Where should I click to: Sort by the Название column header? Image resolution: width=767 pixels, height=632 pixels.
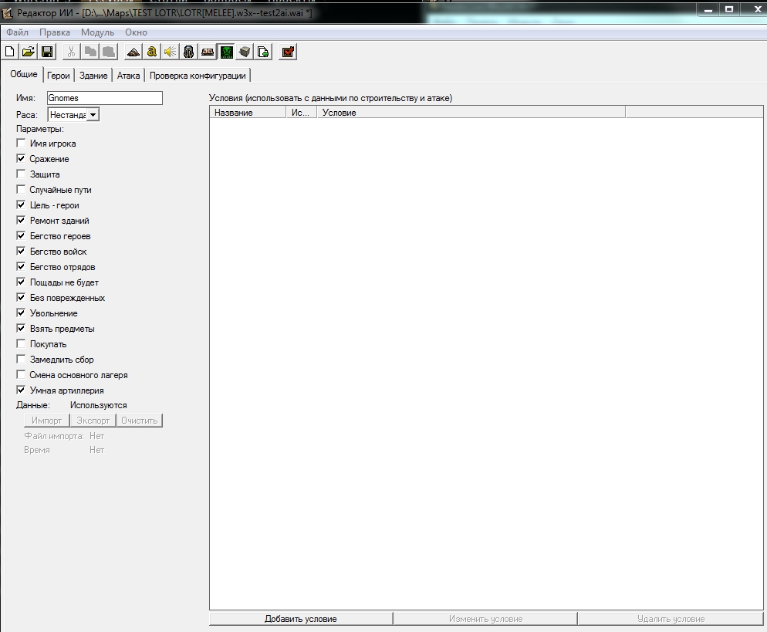tap(248, 113)
